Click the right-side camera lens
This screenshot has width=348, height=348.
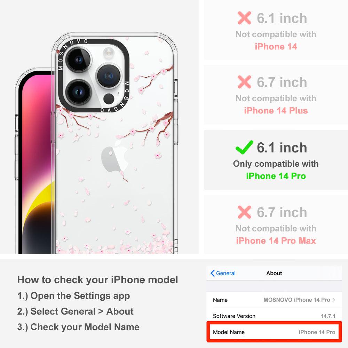click(109, 76)
